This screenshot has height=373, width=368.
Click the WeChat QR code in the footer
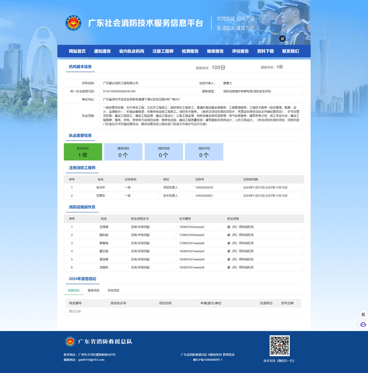pos(280,347)
